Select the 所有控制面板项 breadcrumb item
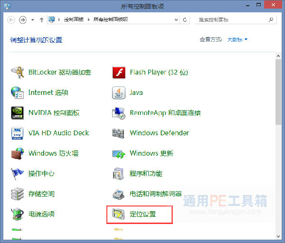Viewport: 285px width, 243px height. 111,19
